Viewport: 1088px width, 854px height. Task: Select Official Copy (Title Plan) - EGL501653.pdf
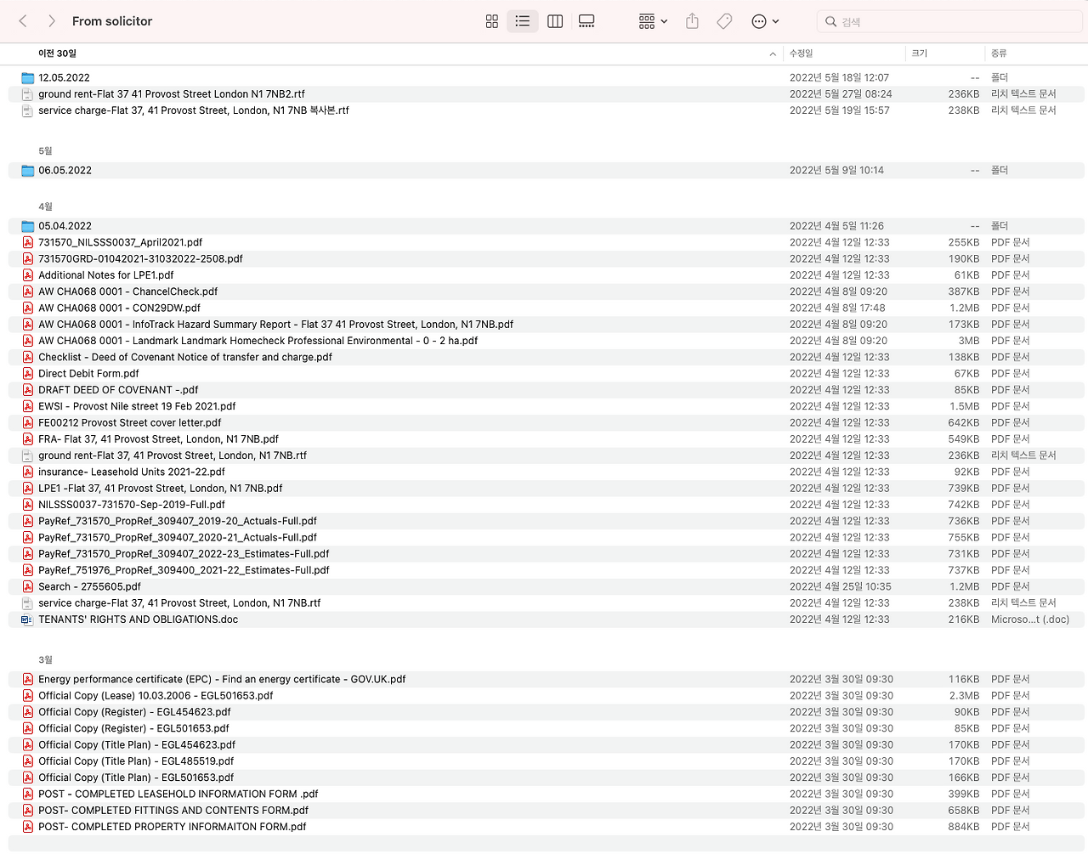click(136, 778)
